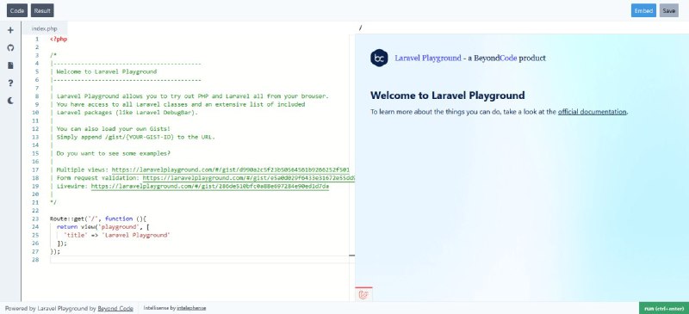Image resolution: width=689 pixels, height=314 pixels.
Task: Click line number 23 in gutter
Action: tap(35, 219)
